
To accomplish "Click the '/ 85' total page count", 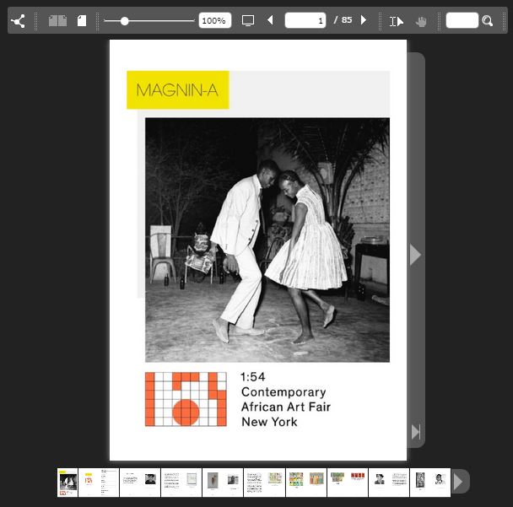I will tap(343, 20).
